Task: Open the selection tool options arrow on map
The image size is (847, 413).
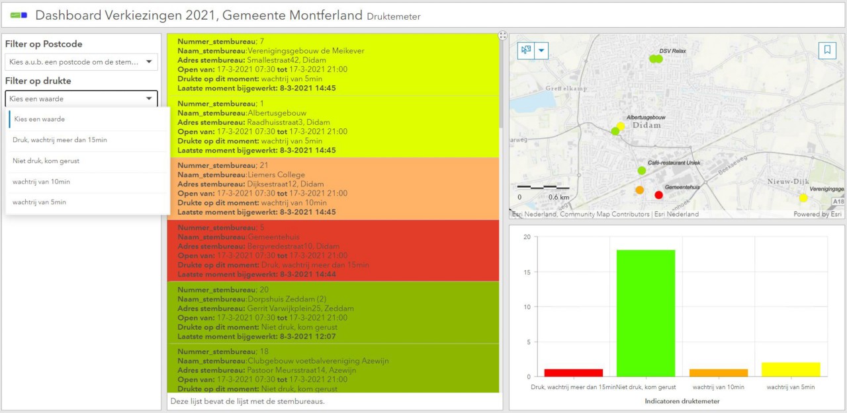Action: click(x=542, y=50)
